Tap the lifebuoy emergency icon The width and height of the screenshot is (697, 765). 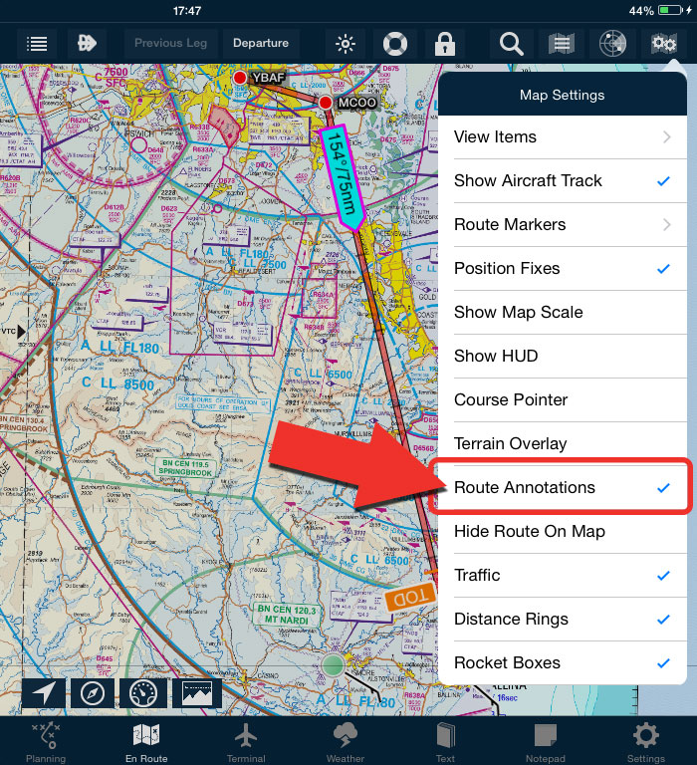coord(395,44)
